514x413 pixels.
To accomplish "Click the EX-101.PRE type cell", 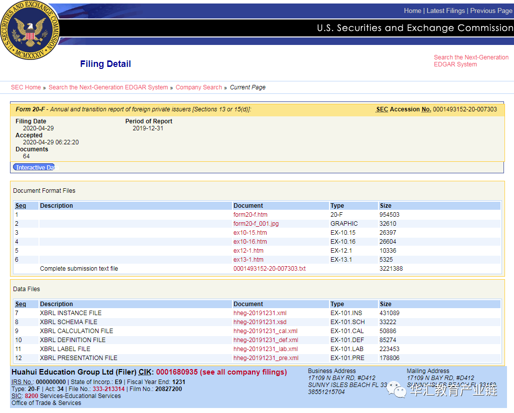I will tap(347, 358).
